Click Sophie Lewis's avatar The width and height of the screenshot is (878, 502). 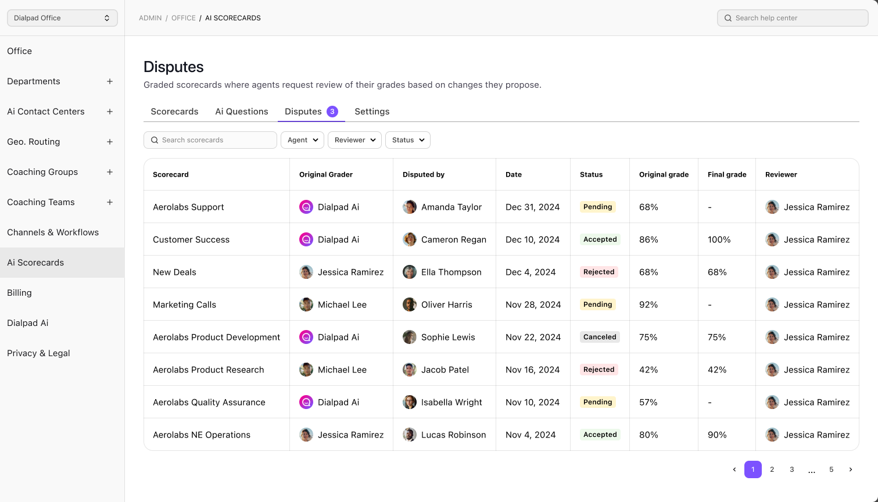tap(410, 337)
